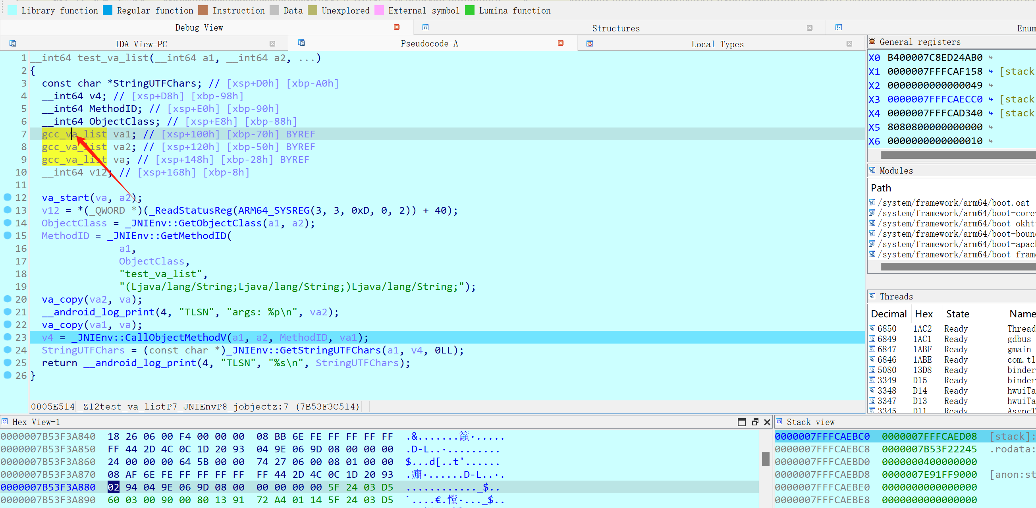Follow the X3 register jump arrow

pos(991,99)
